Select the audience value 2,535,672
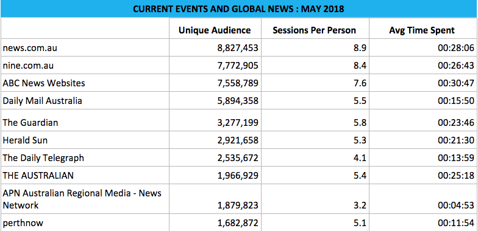This screenshot has width=478, height=231. (x=238, y=158)
